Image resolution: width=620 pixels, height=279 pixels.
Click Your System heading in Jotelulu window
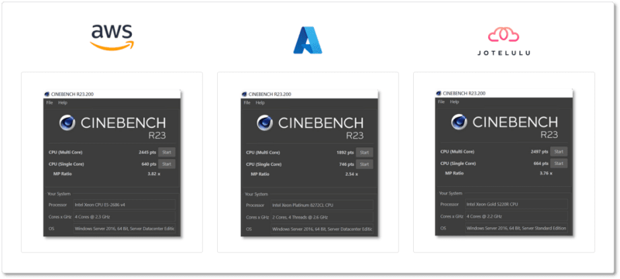(450, 193)
